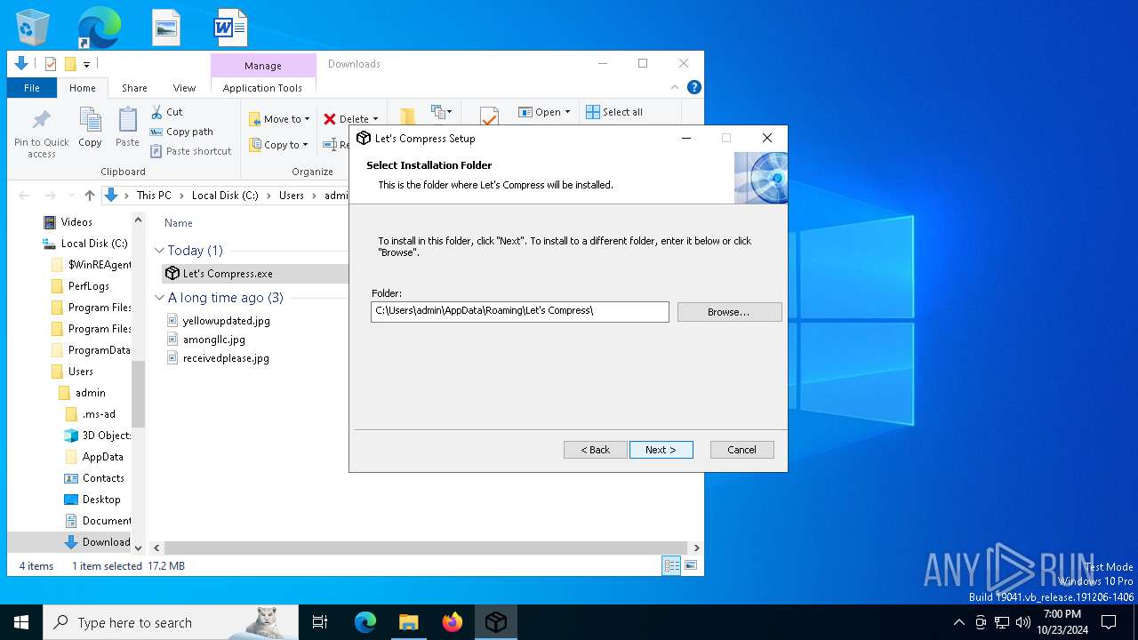
Task: Show hidden system tray icons chevron
Action: (x=958, y=622)
